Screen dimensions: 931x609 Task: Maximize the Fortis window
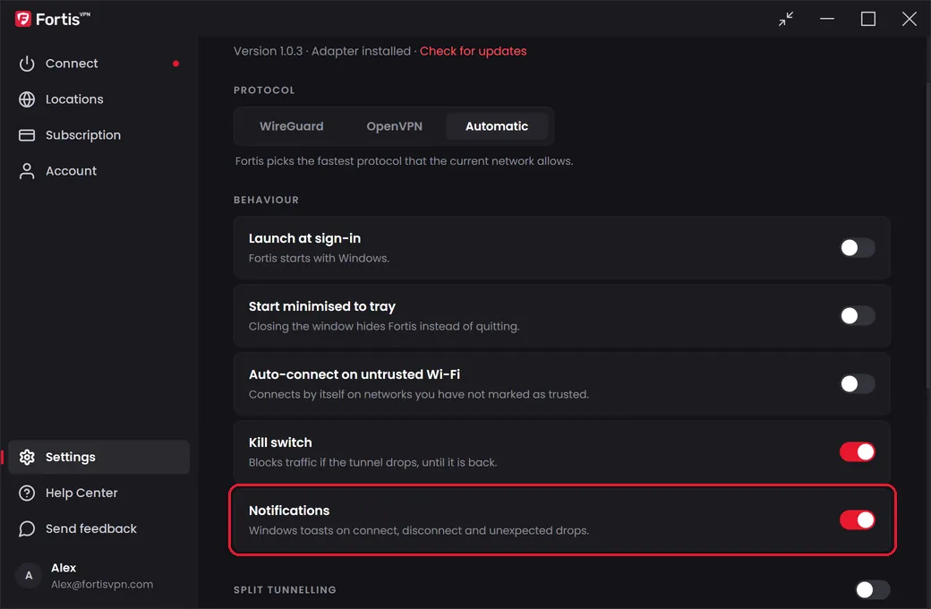coord(868,19)
